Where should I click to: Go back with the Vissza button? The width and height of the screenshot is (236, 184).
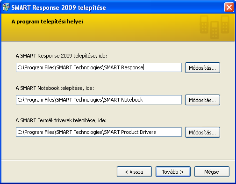[134, 172]
